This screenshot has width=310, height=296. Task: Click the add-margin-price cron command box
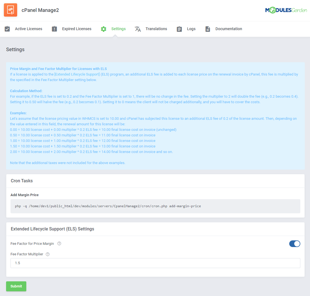155,206
